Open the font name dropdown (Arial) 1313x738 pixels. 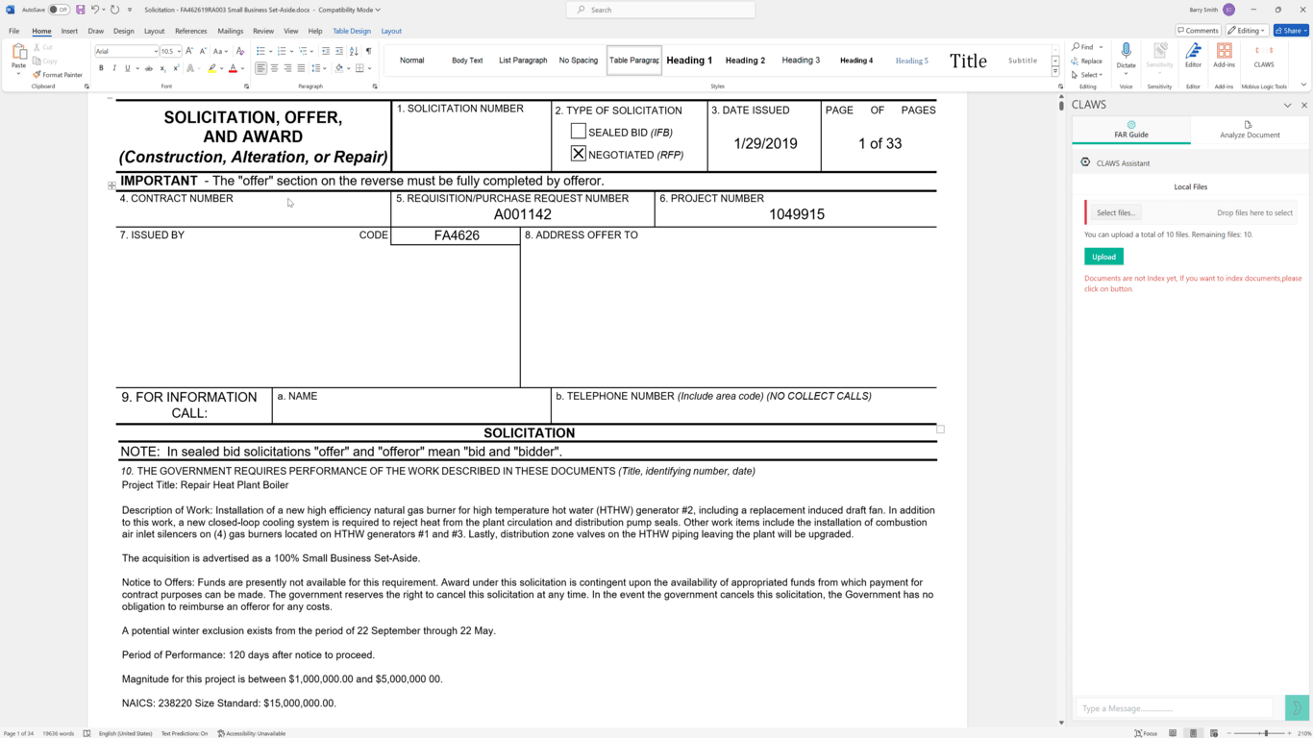pyautogui.click(x=156, y=51)
